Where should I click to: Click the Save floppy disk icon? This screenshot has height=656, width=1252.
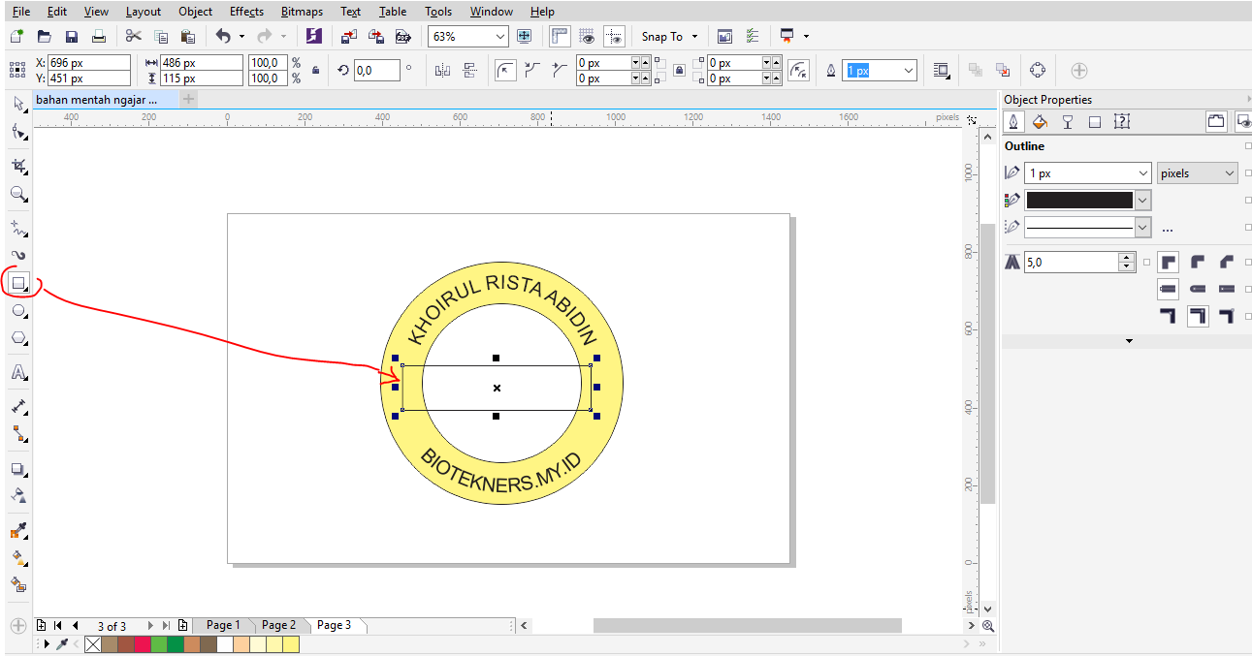pyautogui.click(x=71, y=36)
